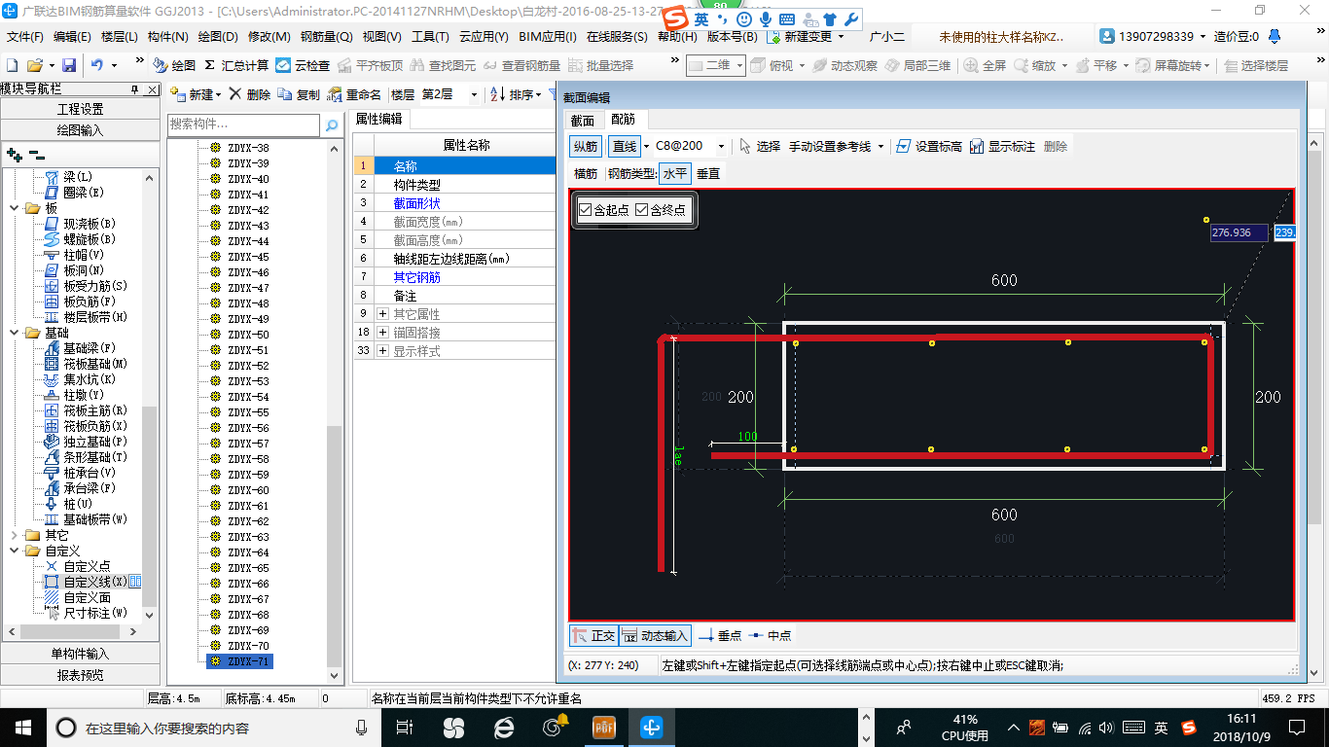Select 自定义线(X) tree item
Image resolution: width=1329 pixels, height=747 pixels.
point(94,582)
